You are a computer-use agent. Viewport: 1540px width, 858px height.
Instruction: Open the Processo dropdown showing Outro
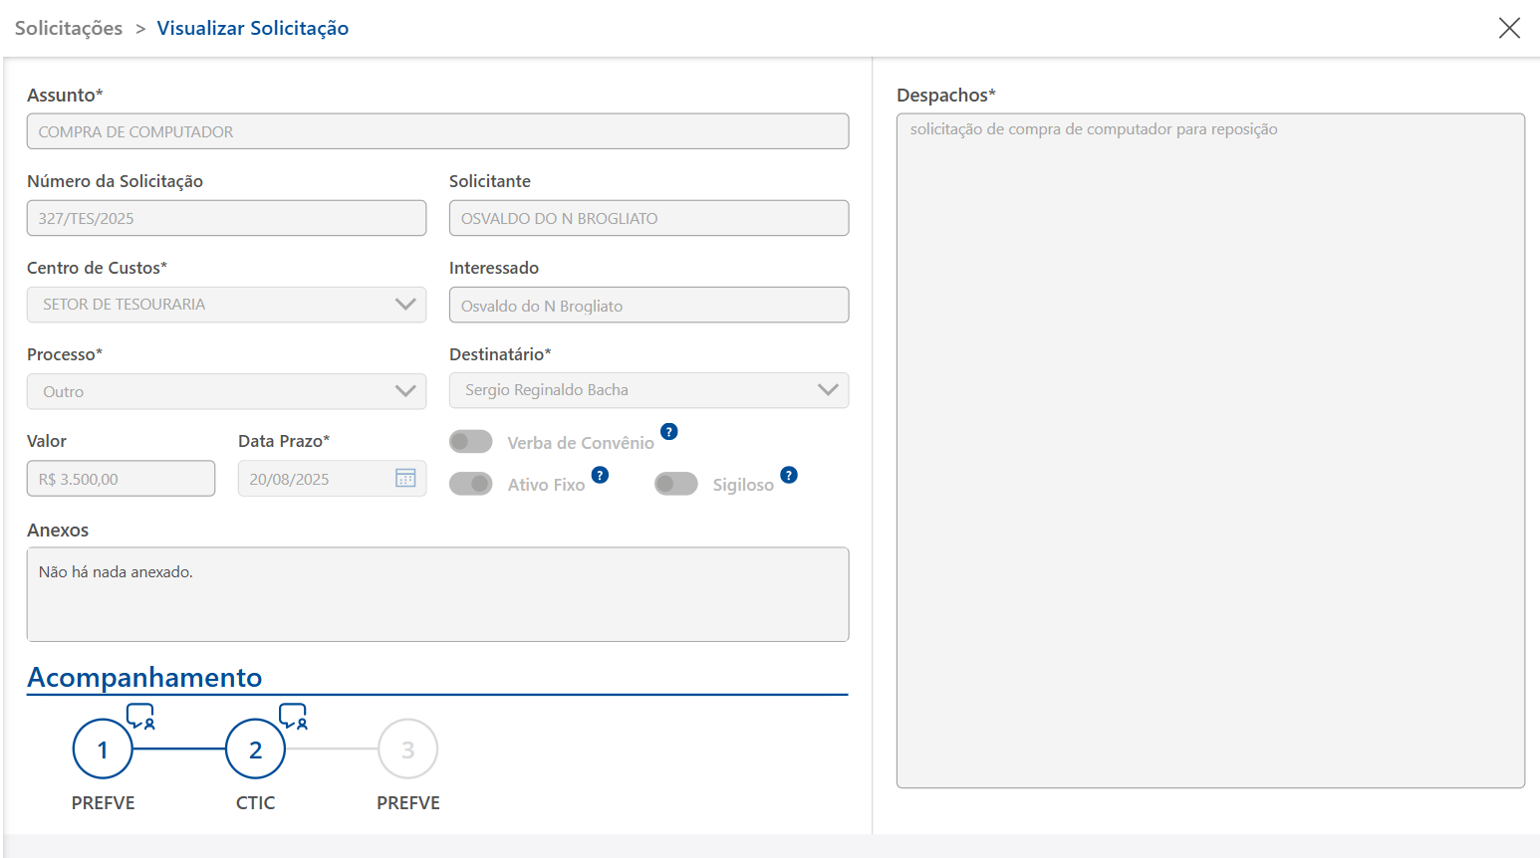[x=404, y=391]
